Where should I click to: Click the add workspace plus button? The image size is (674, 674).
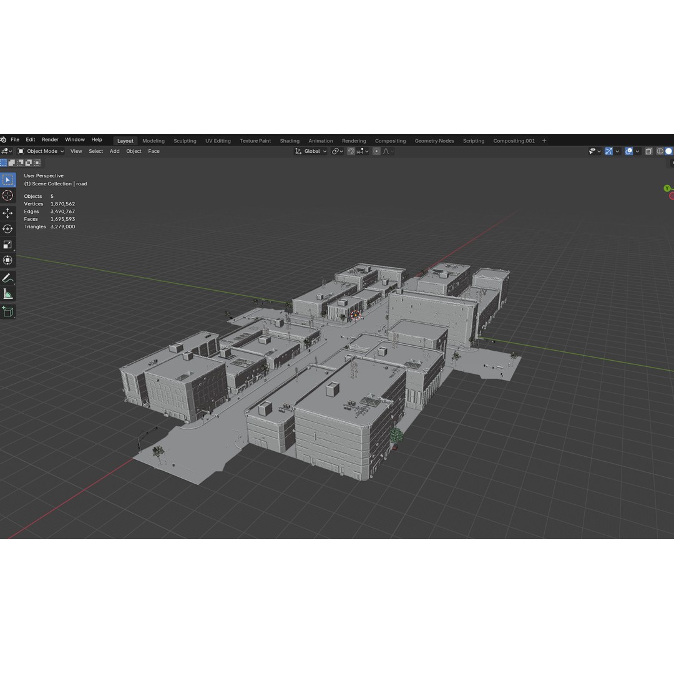(544, 140)
